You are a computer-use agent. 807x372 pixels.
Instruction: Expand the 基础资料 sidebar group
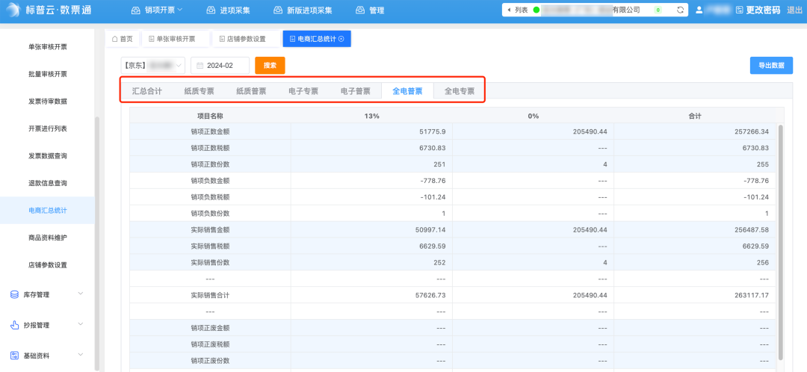click(x=47, y=356)
